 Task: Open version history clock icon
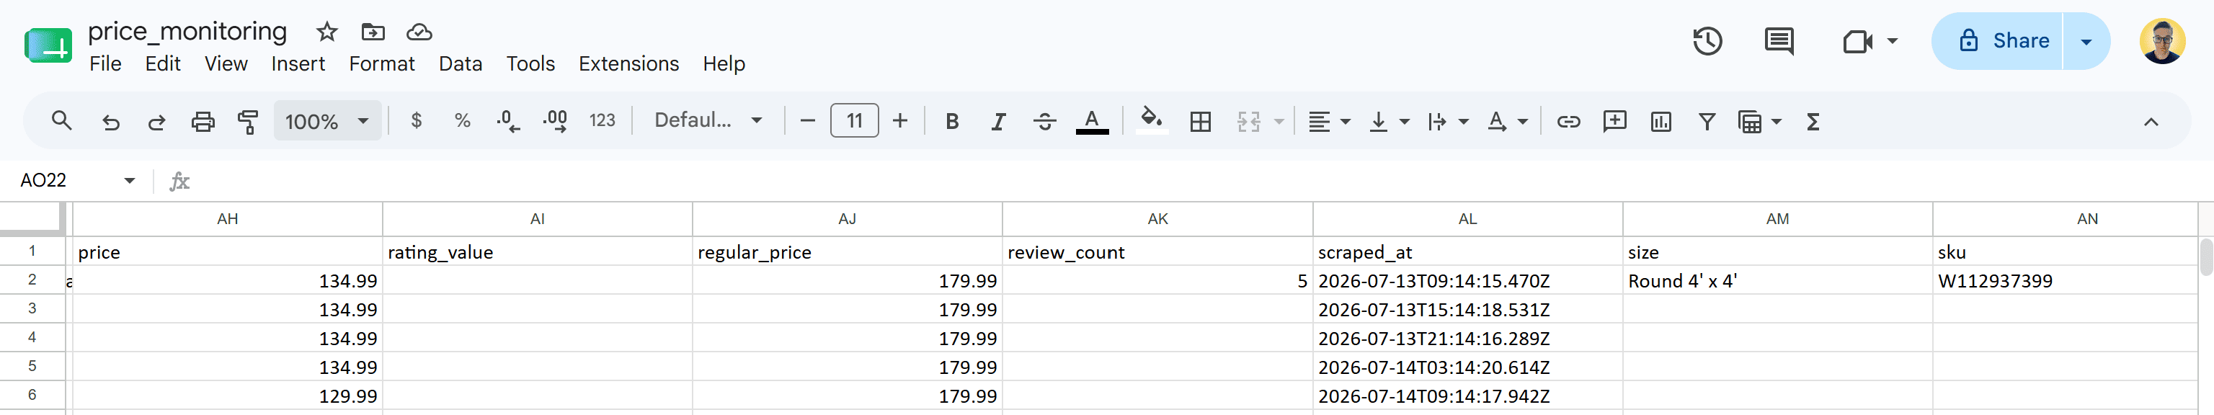tap(1707, 41)
